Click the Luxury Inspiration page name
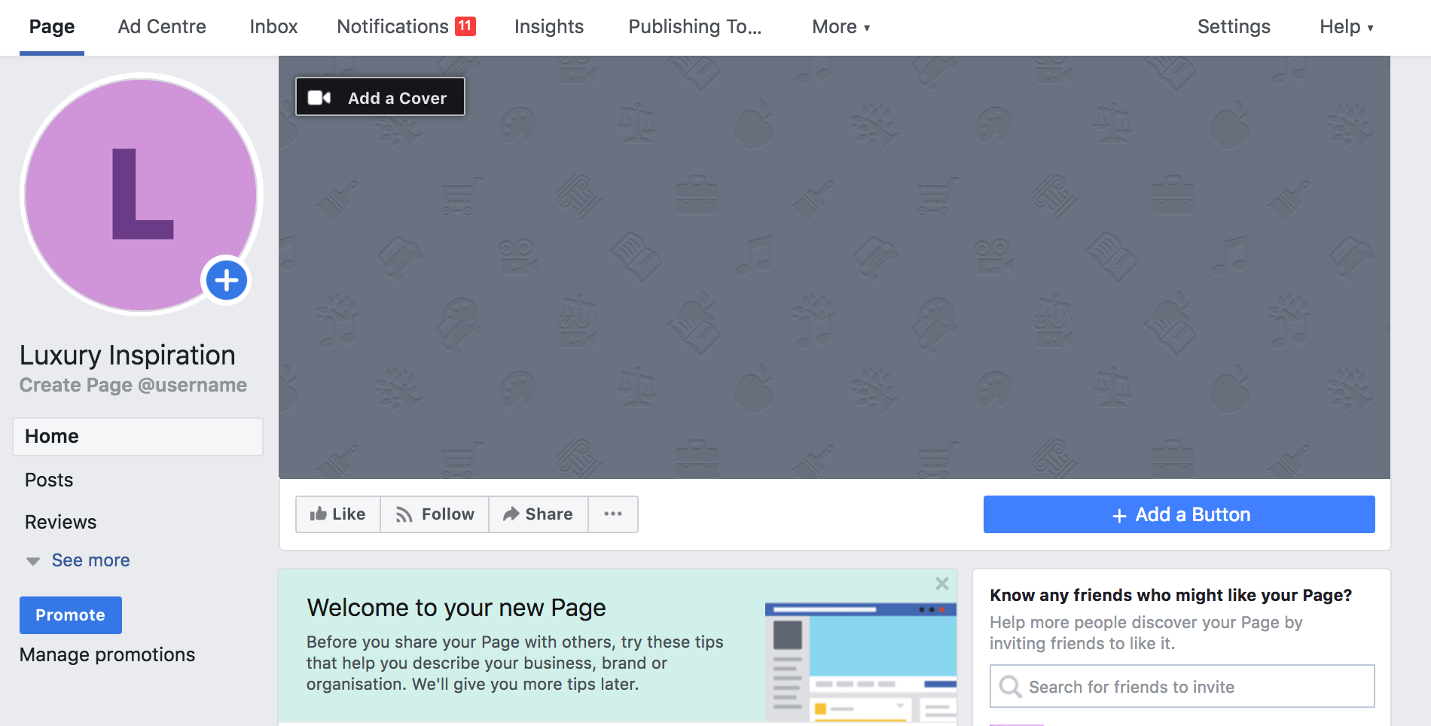Screen dimensions: 1431x726 (127, 355)
